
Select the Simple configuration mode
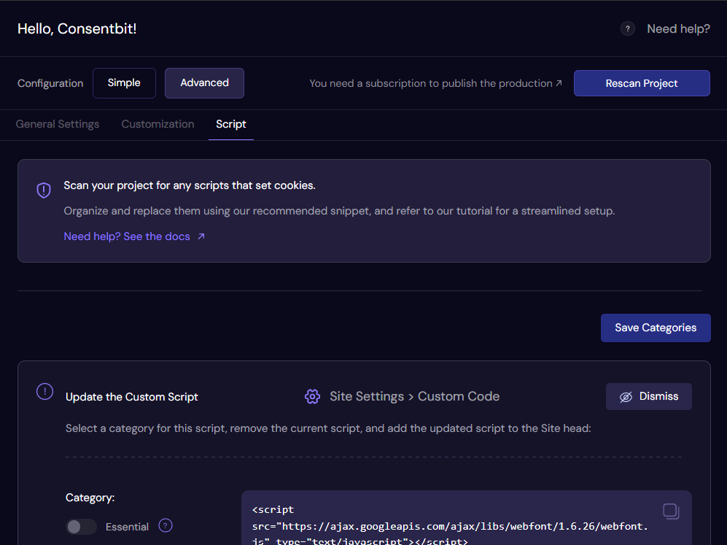pyautogui.click(x=124, y=83)
